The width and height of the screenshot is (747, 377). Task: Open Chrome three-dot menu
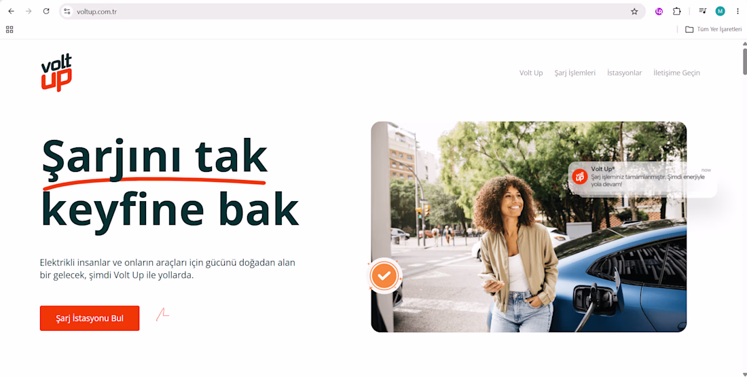click(x=737, y=12)
